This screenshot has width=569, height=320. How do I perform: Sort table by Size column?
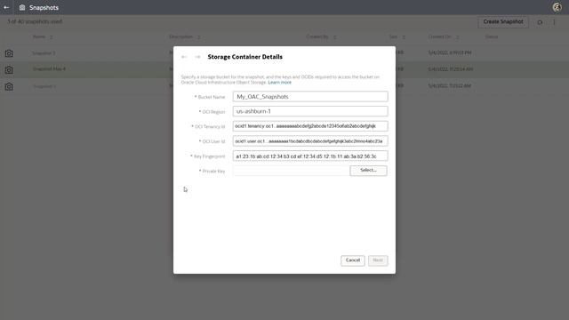point(404,37)
